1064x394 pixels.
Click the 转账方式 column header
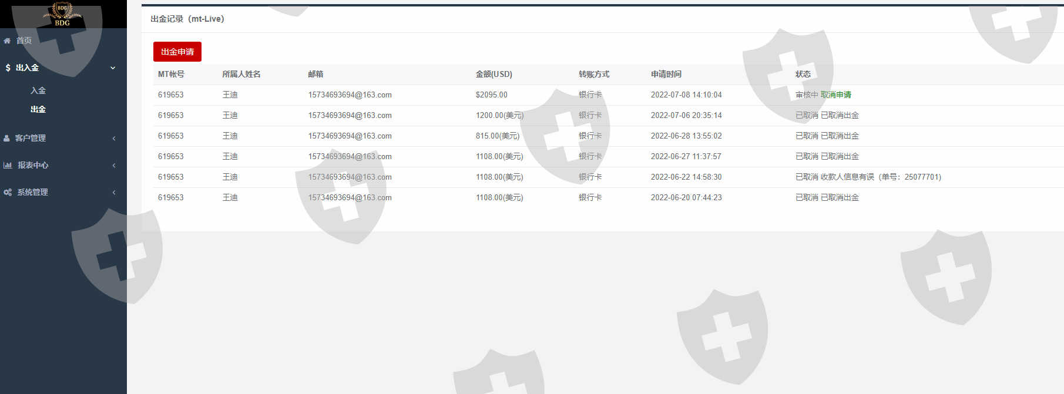[594, 74]
